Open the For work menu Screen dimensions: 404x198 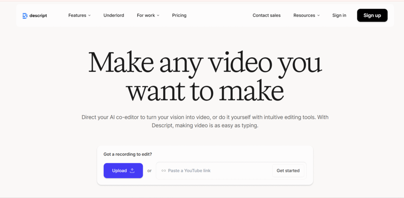click(148, 15)
